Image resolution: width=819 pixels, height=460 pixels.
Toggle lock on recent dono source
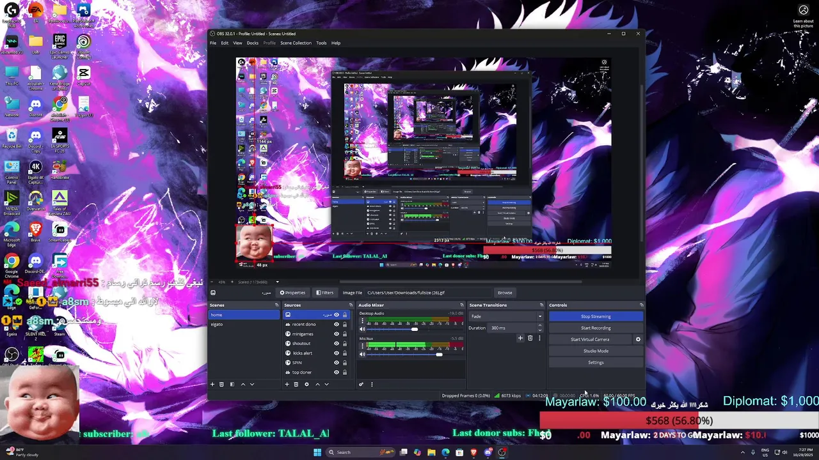pyautogui.click(x=345, y=324)
